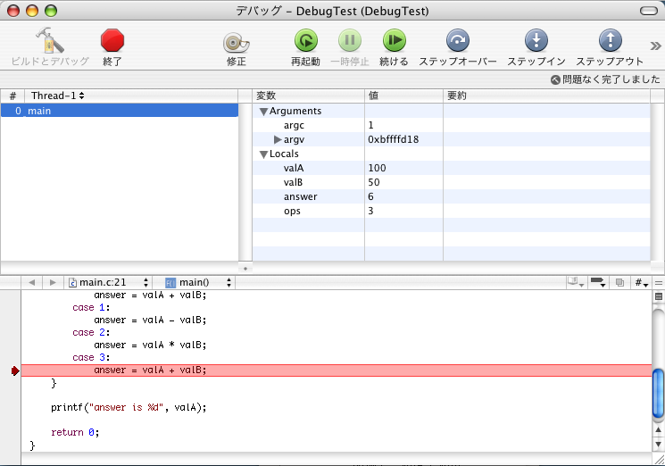Screen dimensions: 665x466
Task: Click the Step Out icon
Action: click(610, 41)
